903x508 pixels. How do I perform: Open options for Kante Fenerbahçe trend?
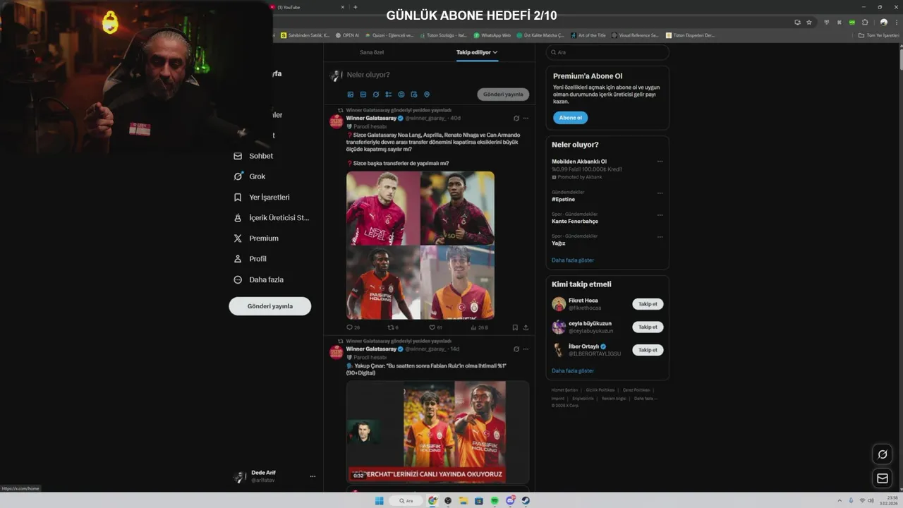coord(660,214)
